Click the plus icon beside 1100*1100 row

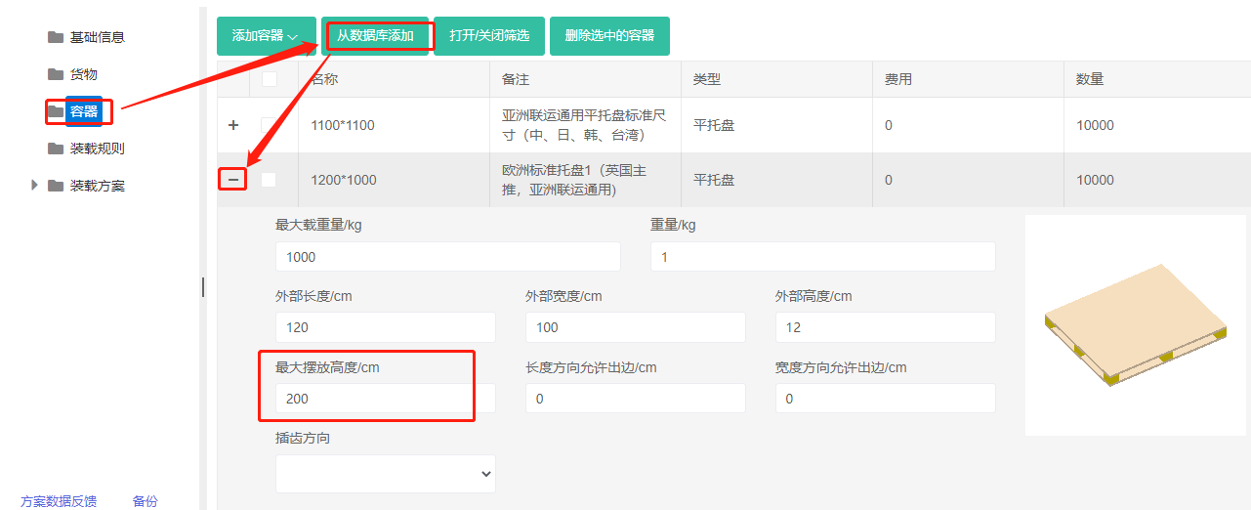[232, 125]
